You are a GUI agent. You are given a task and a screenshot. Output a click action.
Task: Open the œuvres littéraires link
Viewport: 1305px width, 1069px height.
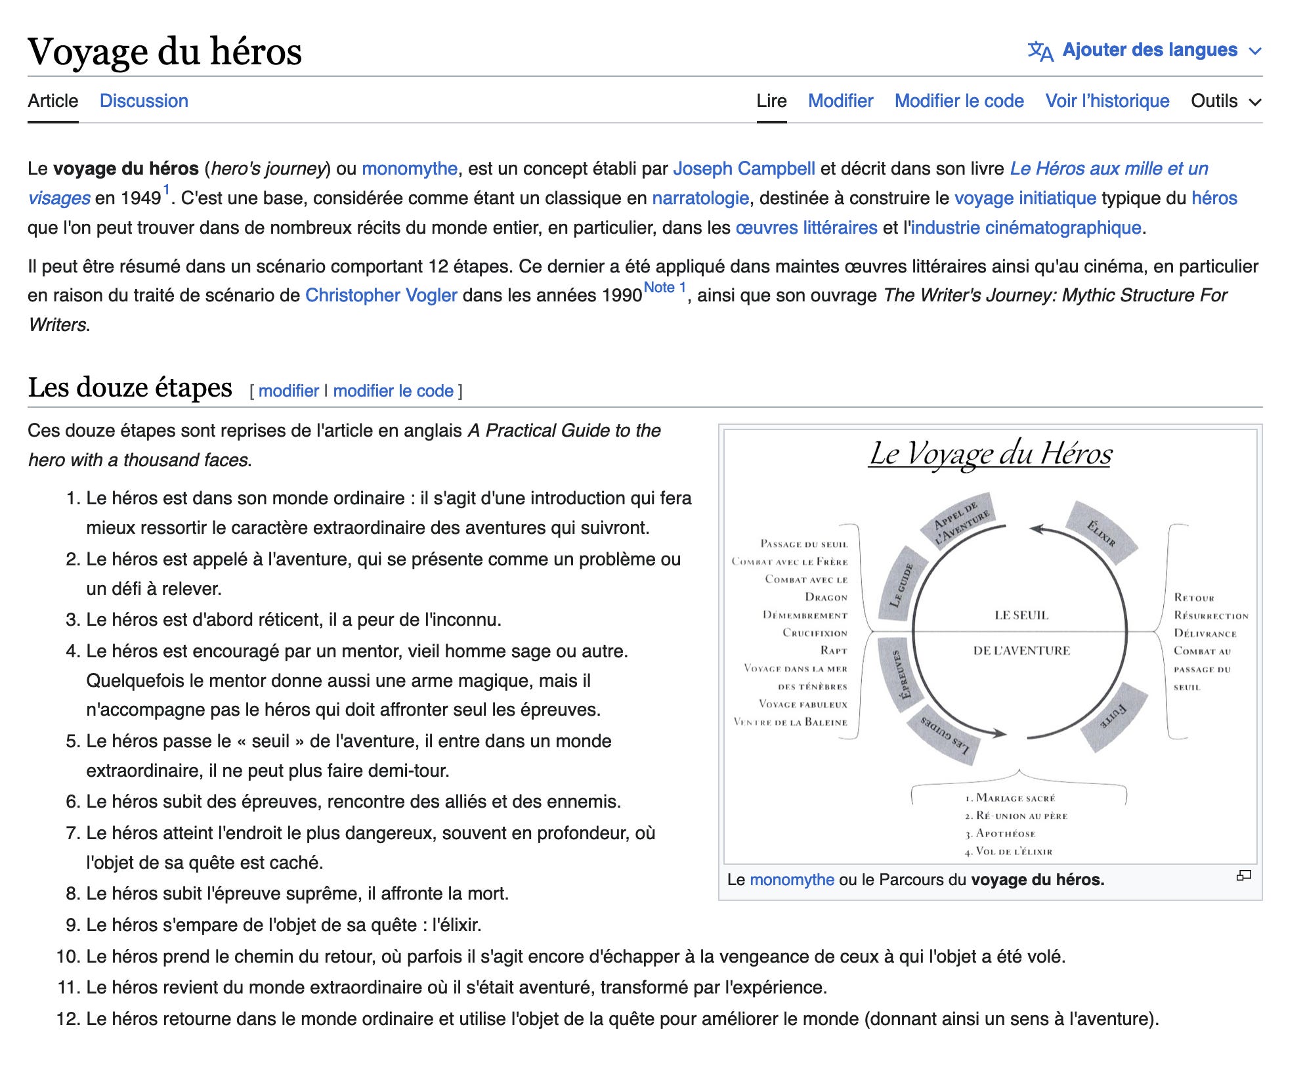(x=806, y=228)
